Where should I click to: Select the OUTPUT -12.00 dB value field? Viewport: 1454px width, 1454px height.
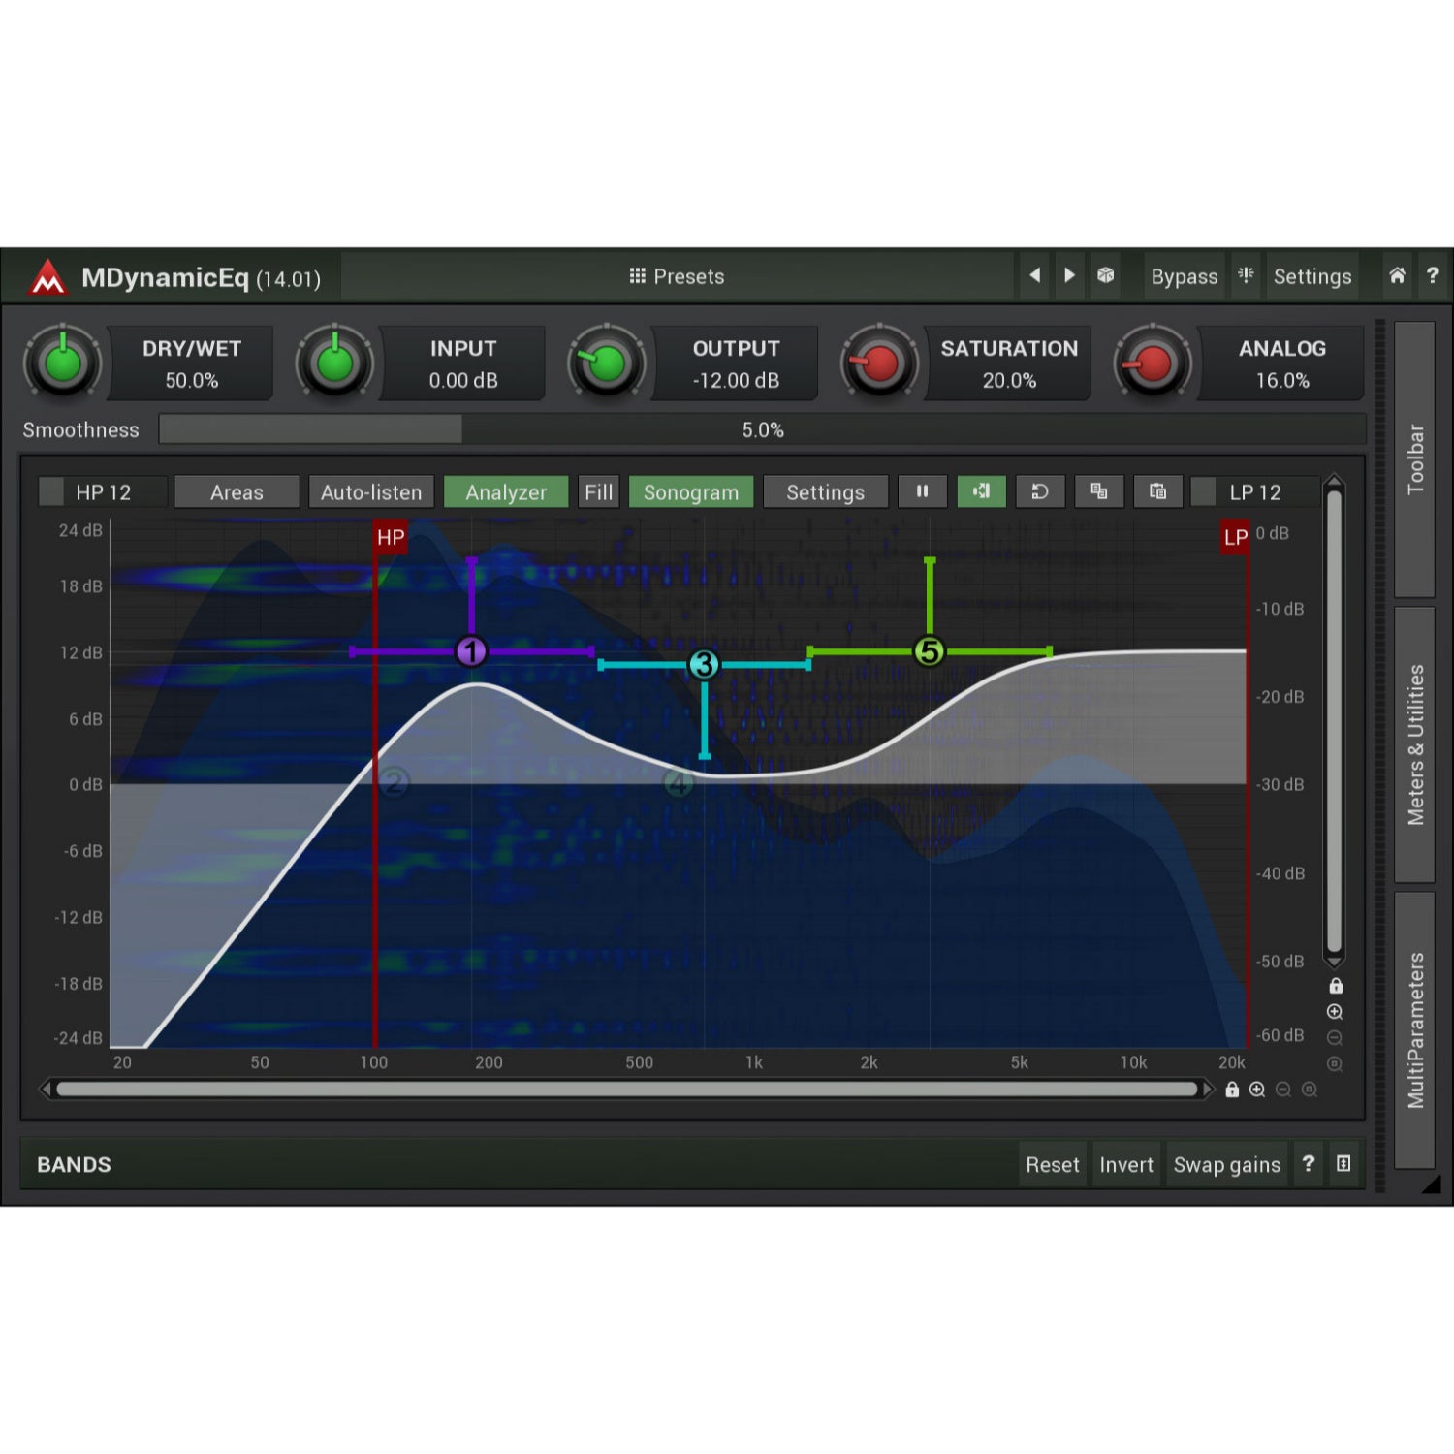point(736,380)
